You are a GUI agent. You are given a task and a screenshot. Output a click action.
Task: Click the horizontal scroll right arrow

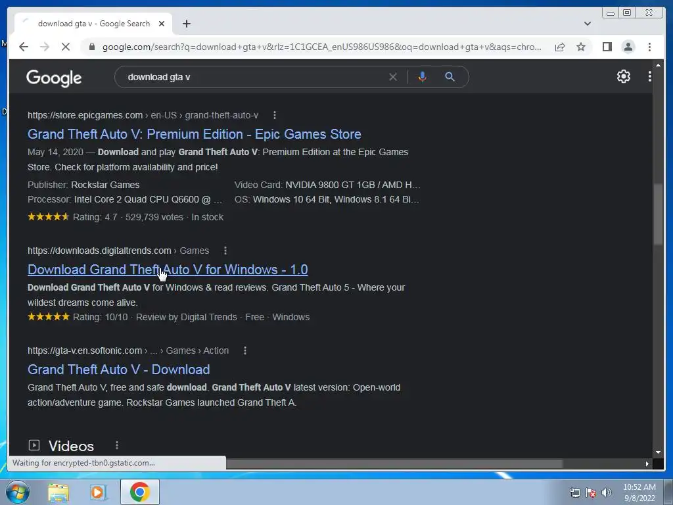647,464
